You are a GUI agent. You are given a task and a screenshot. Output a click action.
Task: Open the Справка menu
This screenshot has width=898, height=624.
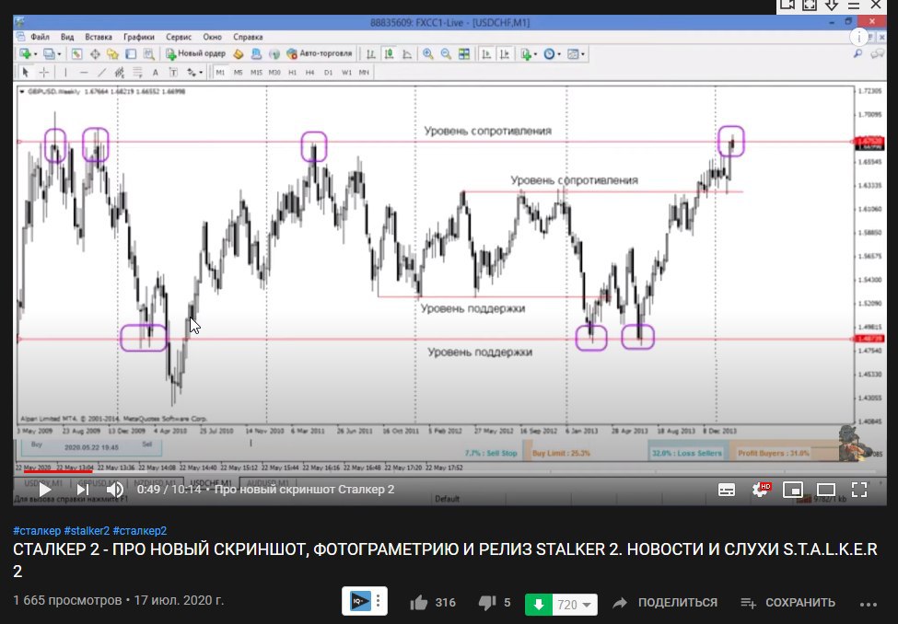(x=248, y=37)
